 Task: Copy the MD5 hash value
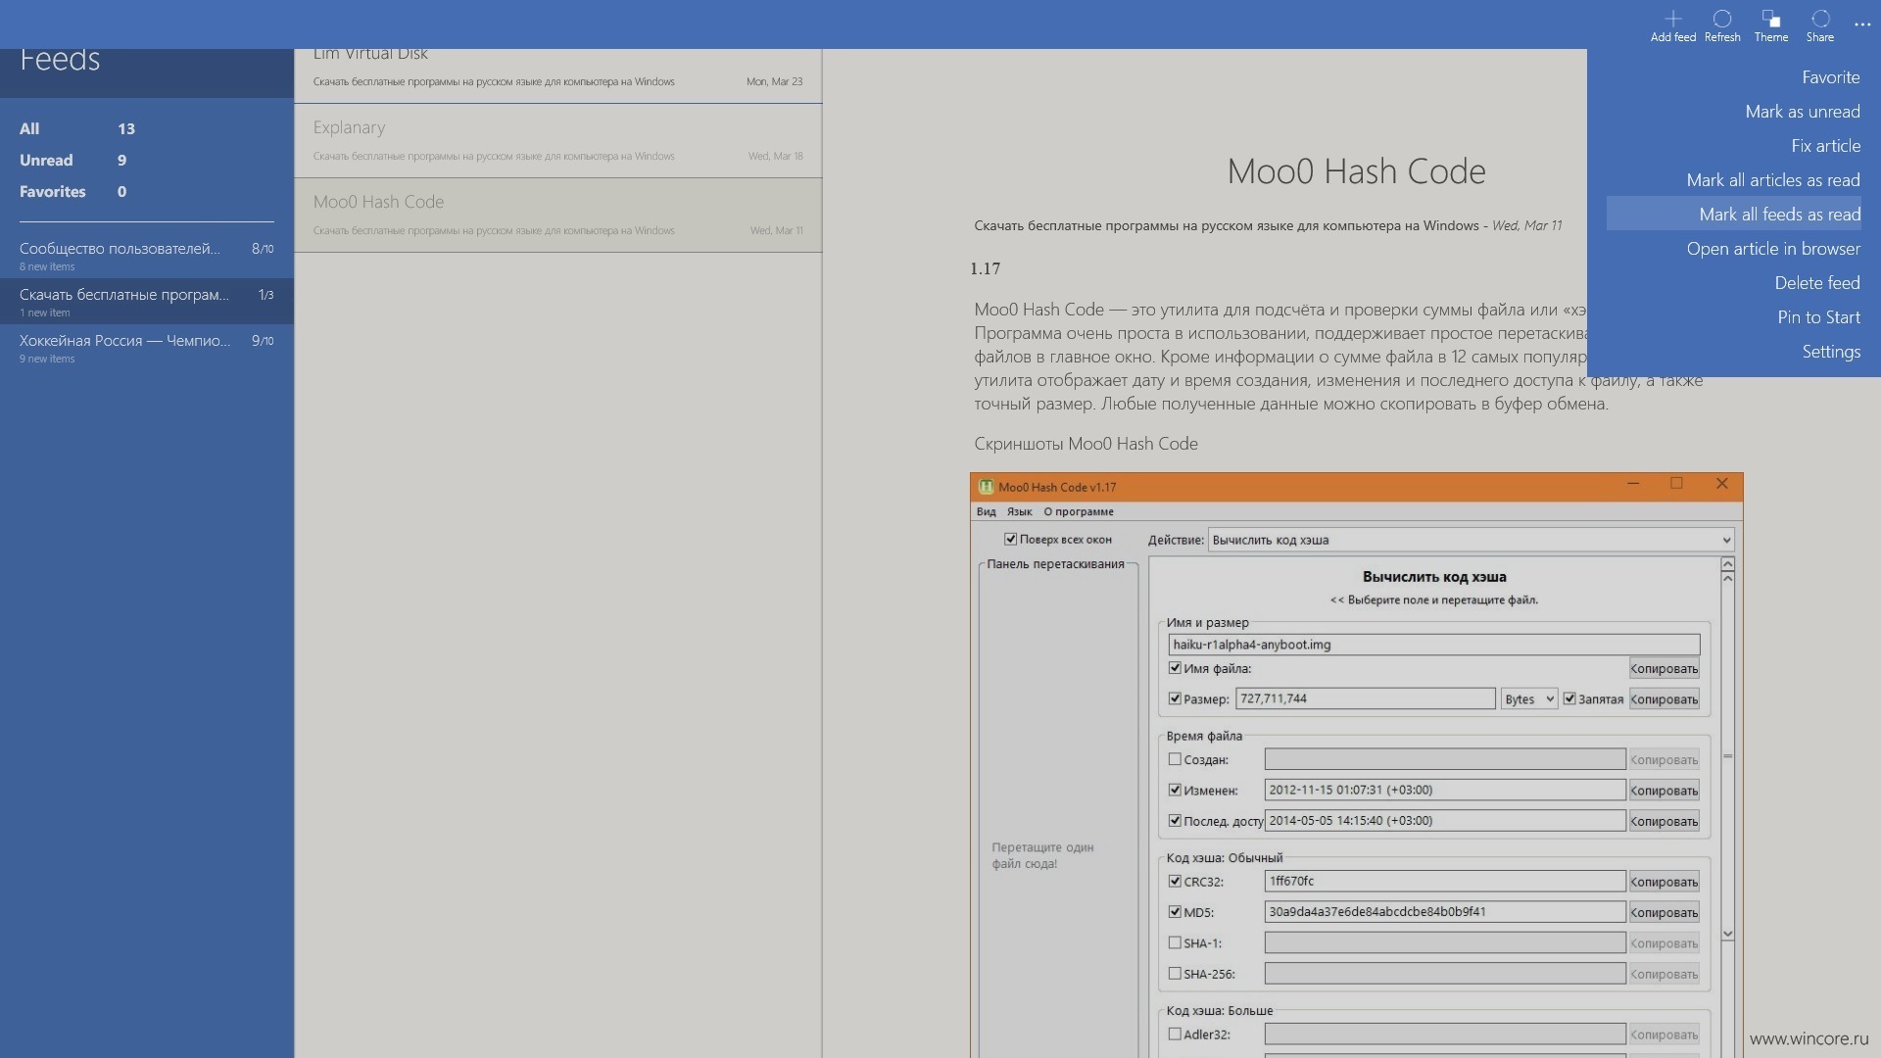tap(1664, 911)
